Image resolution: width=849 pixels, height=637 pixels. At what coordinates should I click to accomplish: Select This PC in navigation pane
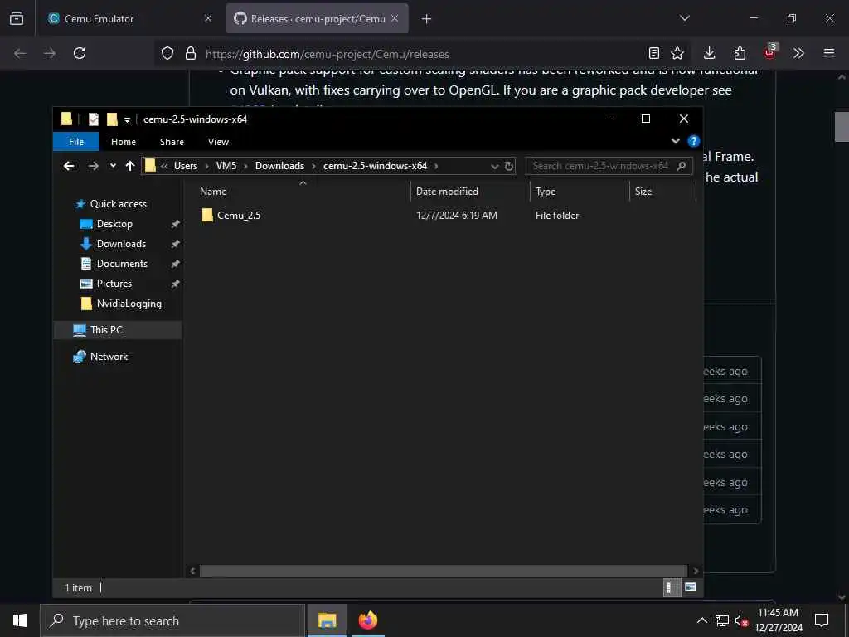[106, 330]
